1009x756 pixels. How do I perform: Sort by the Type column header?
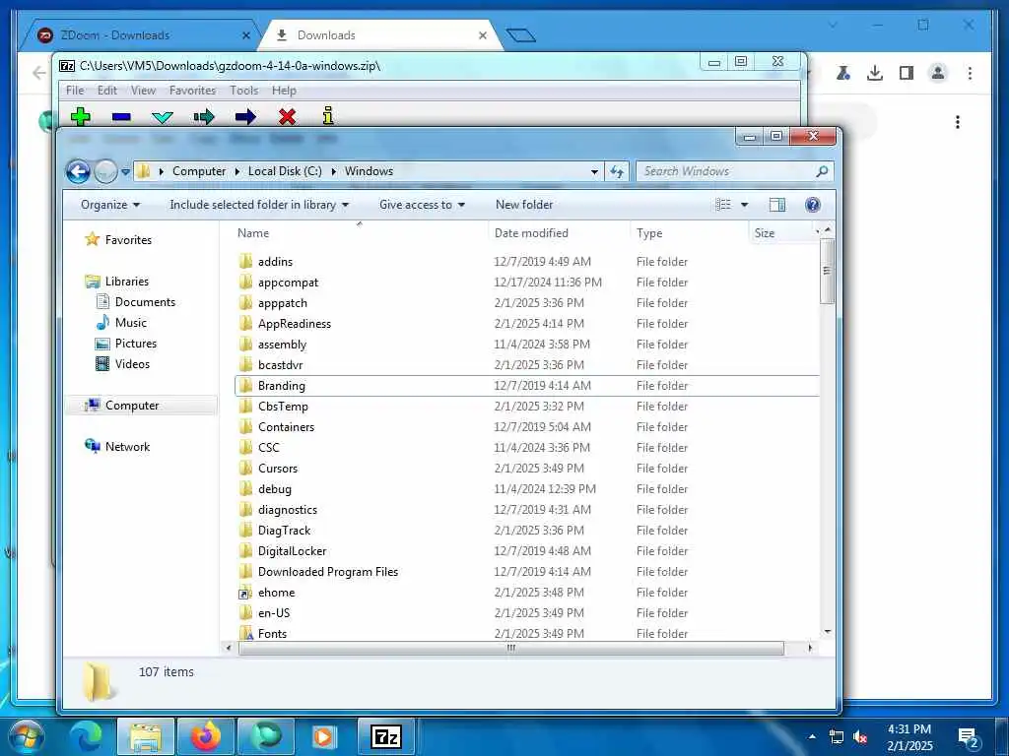click(690, 232)
